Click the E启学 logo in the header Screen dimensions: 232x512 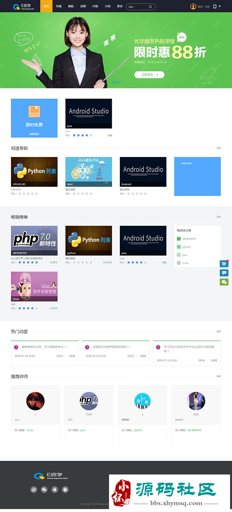23,6
